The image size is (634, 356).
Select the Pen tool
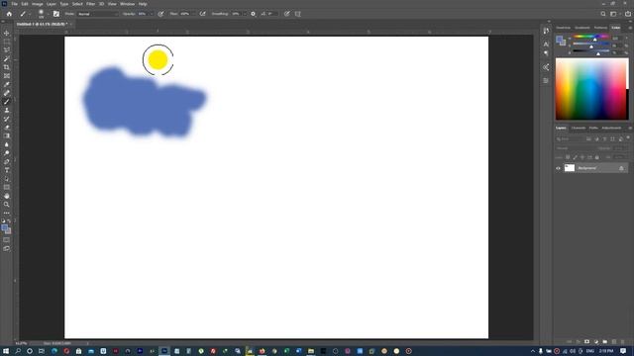tap(7, 161)
